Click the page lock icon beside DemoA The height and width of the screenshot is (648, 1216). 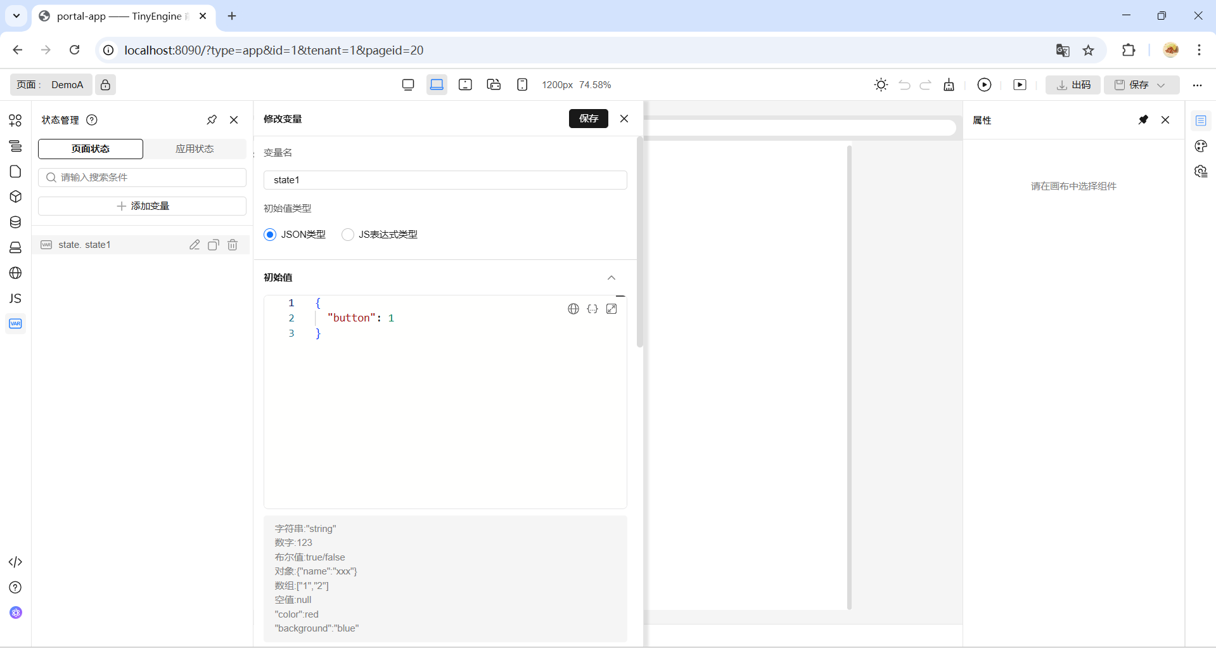coord(105,84)
